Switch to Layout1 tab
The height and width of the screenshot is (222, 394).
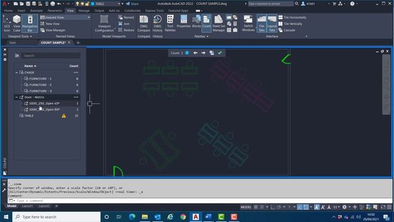pos(27,206)
